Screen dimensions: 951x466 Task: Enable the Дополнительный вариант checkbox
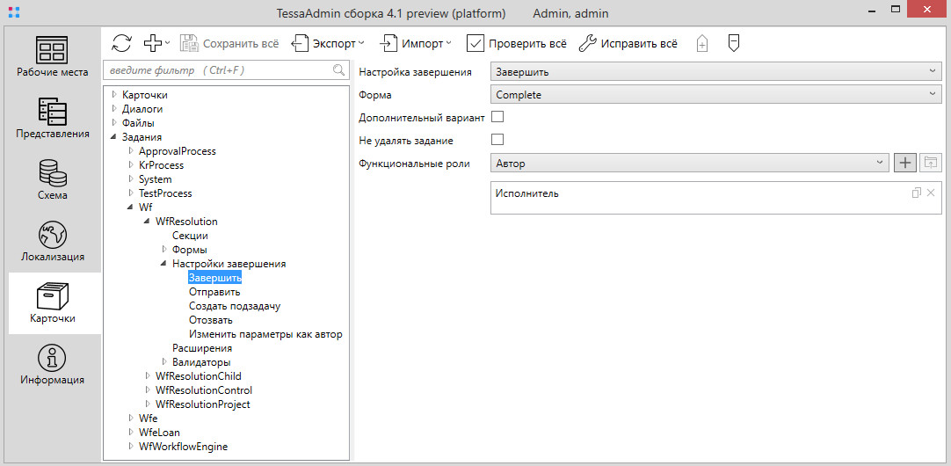click(497, 117)
